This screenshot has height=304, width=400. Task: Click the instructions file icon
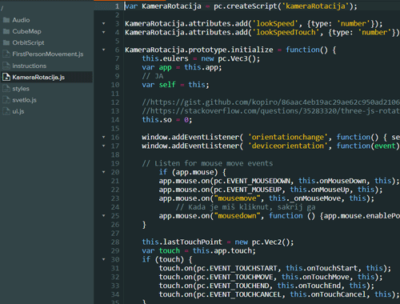6,66
